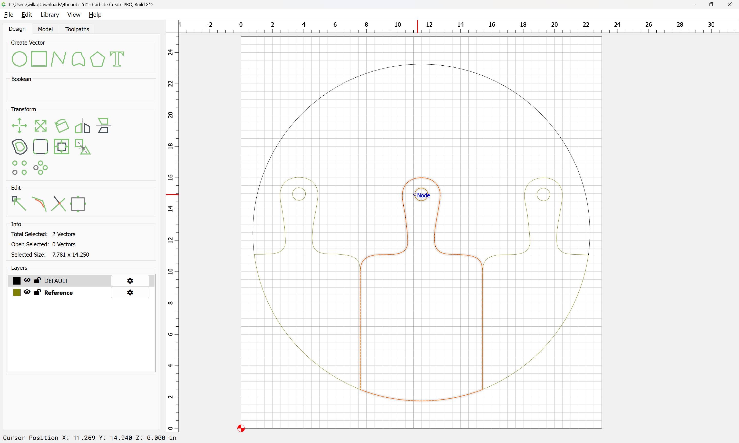Open the Edit menu
This screenshot has height=443, width=739.
(27, 15)
